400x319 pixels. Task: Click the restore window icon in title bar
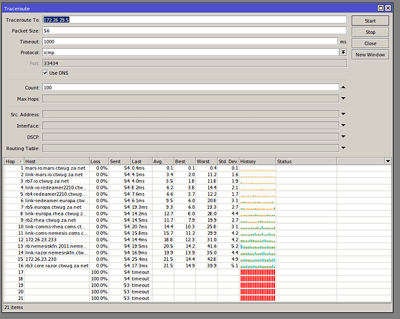point(380,8)
